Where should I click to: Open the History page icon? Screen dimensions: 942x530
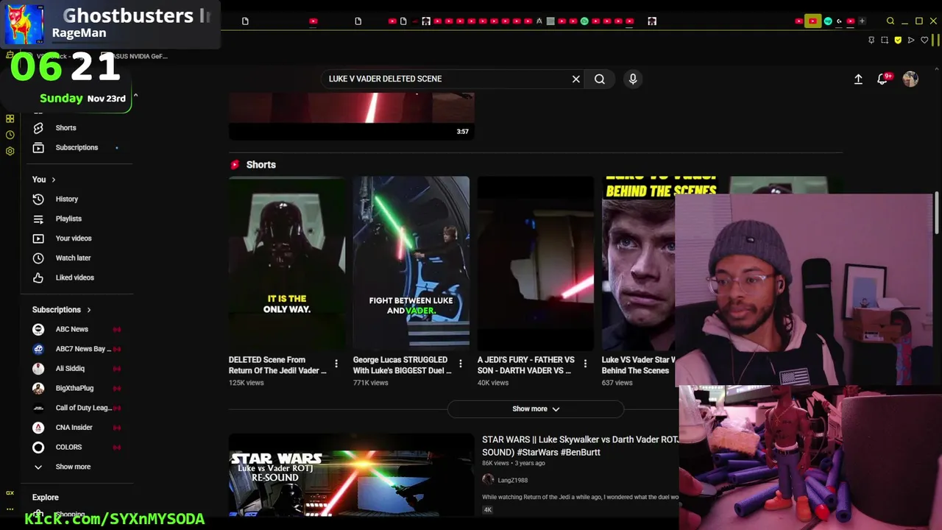point(38,199)
